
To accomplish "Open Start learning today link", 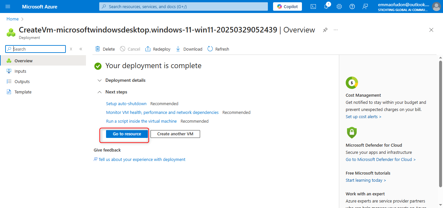I will point(366,180).
